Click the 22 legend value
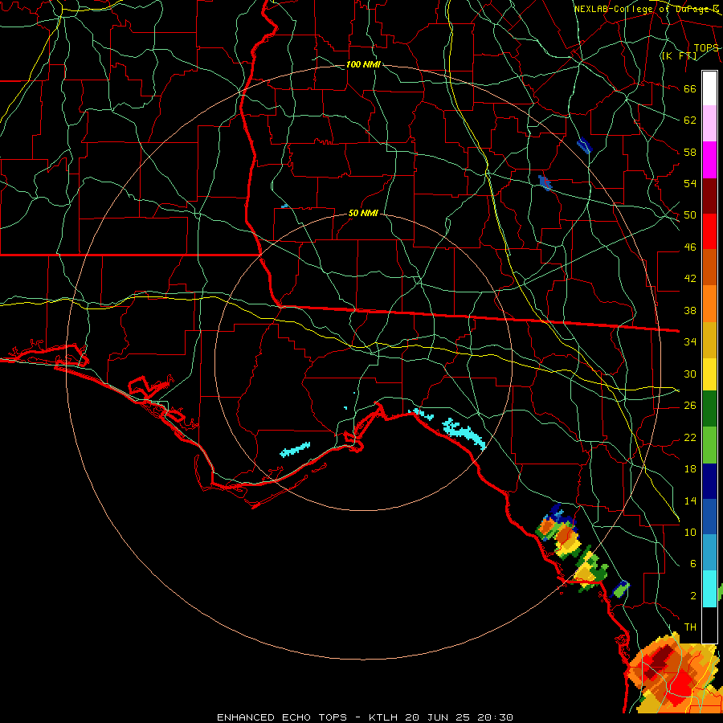Viewport: 723px width, 723px height. click(690, 437)
